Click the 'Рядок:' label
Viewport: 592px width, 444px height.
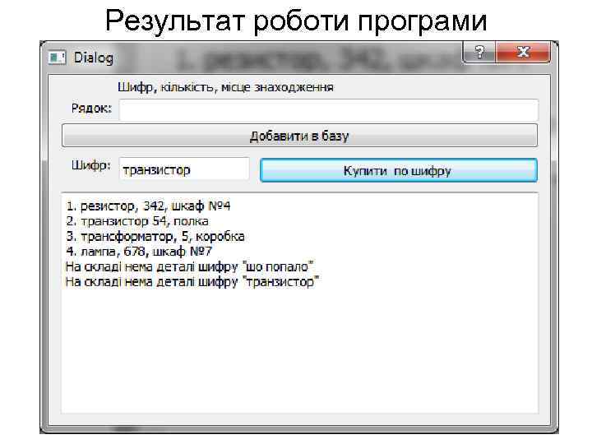coord(92,109)
